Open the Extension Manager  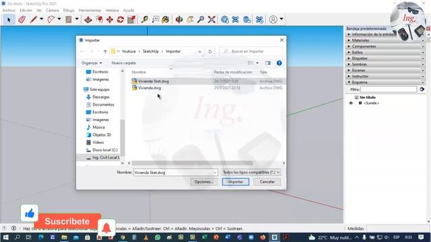click(x=259, y=19)
